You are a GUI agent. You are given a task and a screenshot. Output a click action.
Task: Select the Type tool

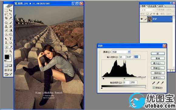tap(10, 39)
